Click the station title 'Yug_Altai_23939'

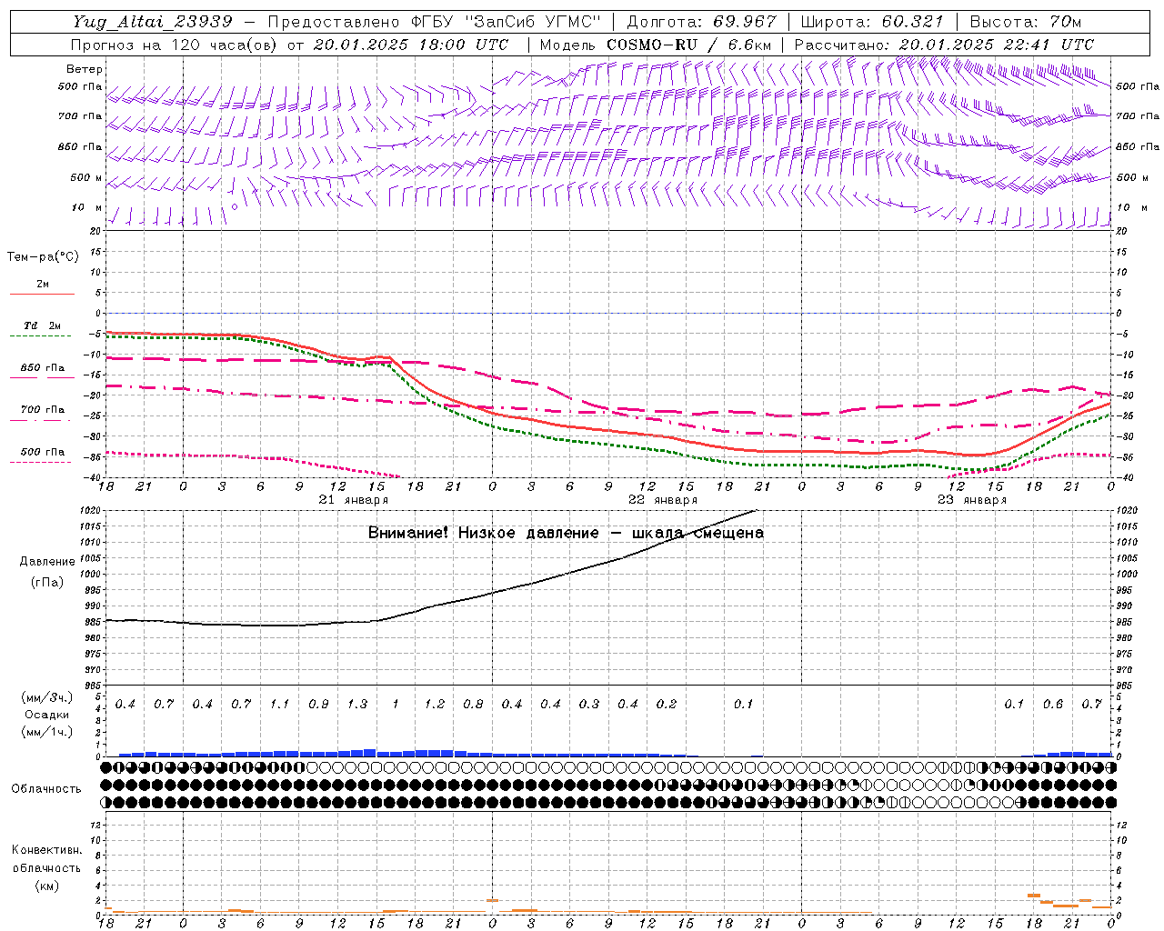point(153,22)
